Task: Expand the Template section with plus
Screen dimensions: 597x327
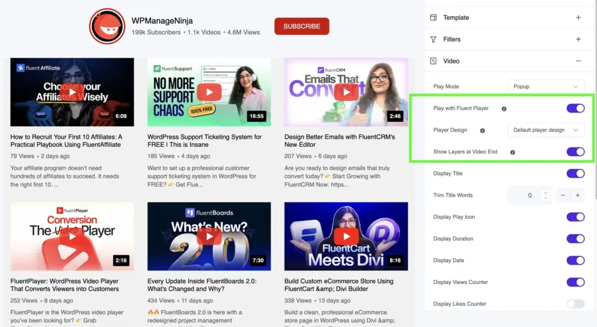Action: (x=578, y=17)
